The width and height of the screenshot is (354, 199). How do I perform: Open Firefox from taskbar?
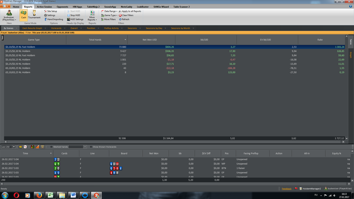(x=39, y=195)
